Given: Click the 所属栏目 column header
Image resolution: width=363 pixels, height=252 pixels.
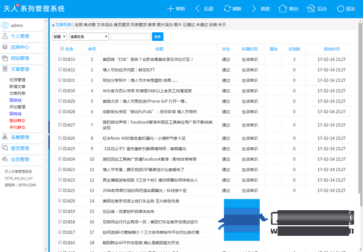Looking at the screenshot, I should coord(250,49).
